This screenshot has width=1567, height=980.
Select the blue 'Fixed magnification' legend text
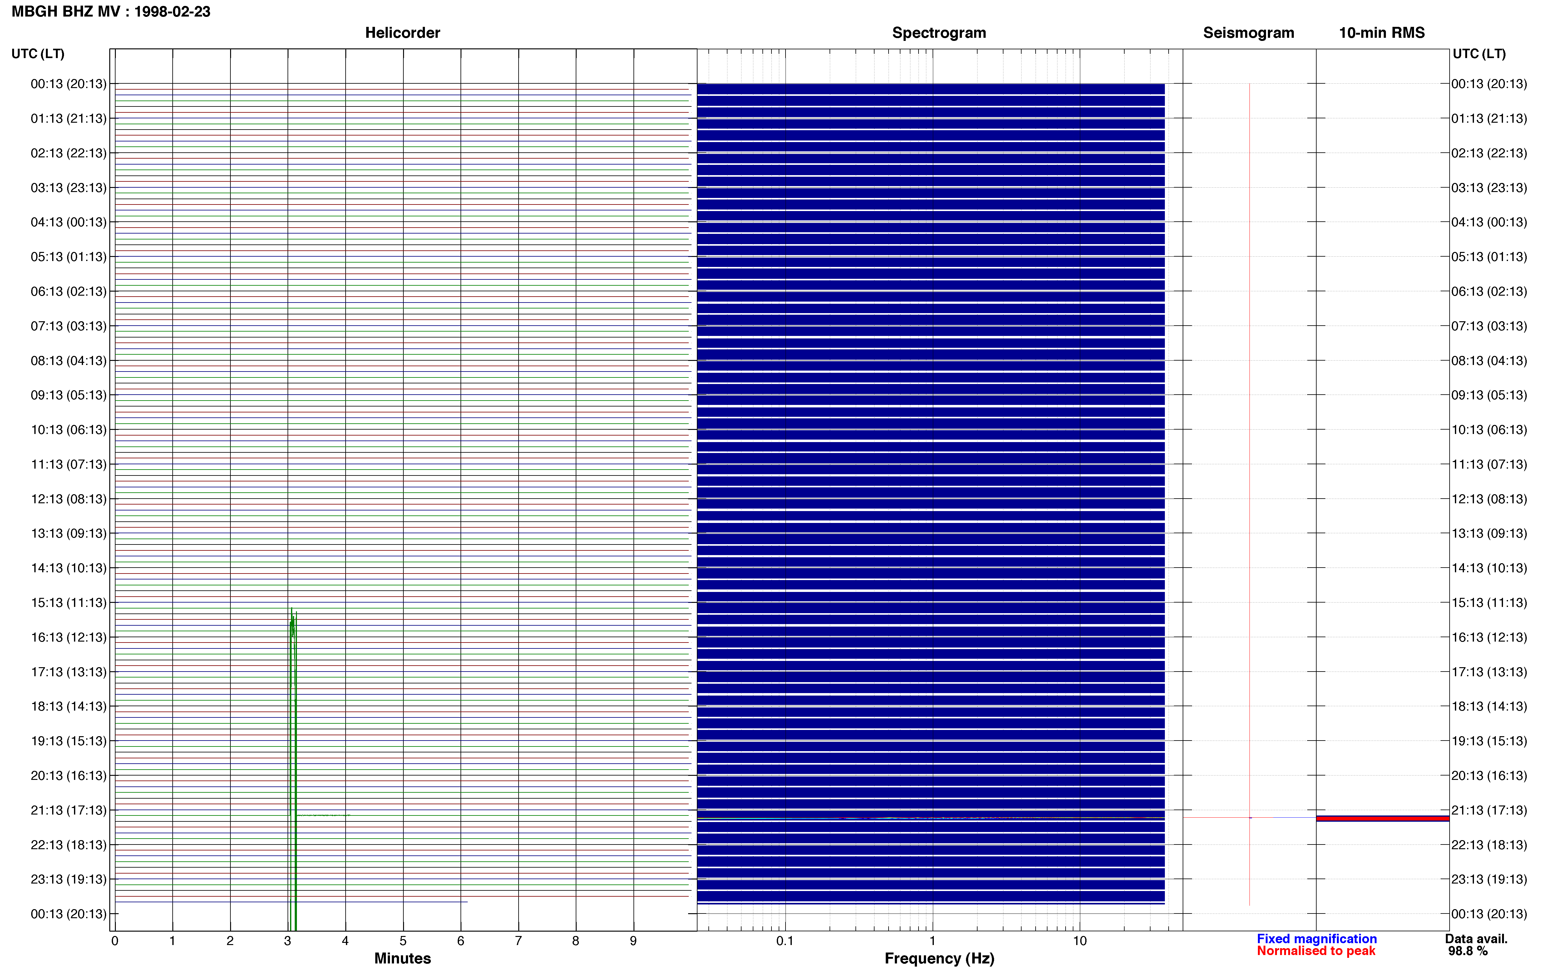(x=1316, y=939)
